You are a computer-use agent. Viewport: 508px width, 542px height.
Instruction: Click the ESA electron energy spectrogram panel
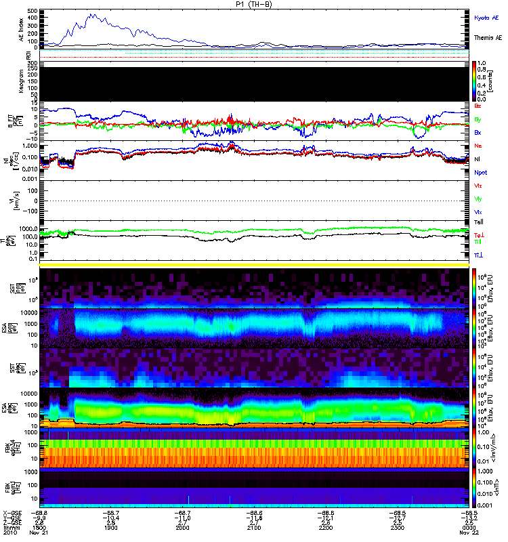tap(254, 408)
